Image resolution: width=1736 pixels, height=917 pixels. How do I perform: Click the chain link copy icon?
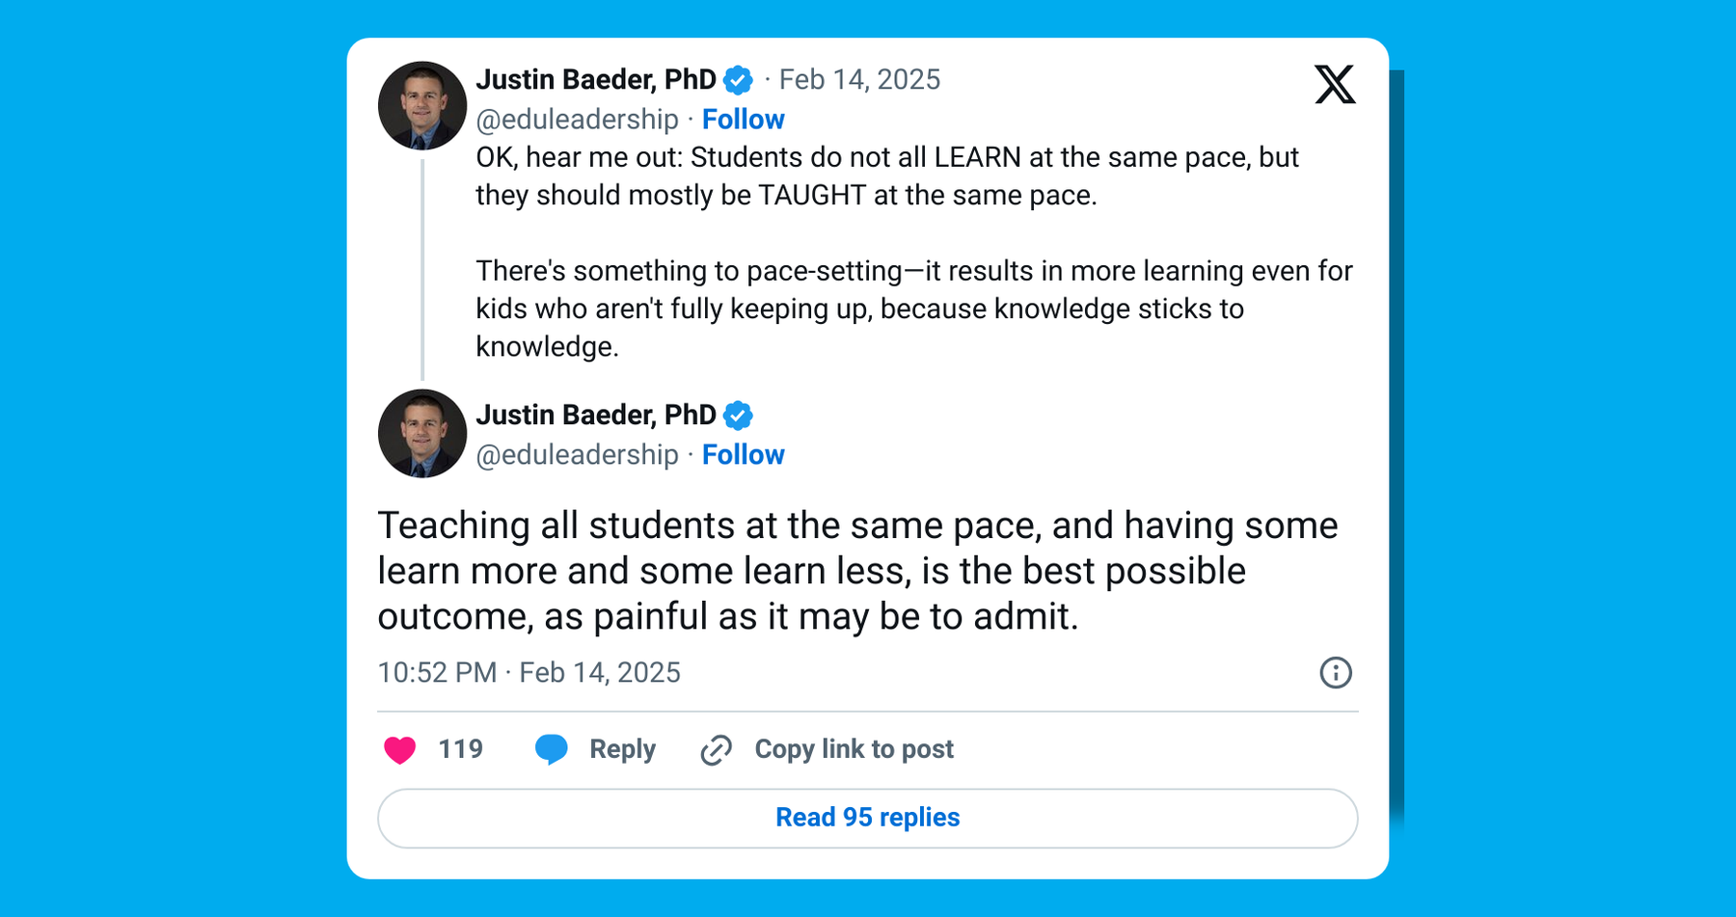pos(716,749)
